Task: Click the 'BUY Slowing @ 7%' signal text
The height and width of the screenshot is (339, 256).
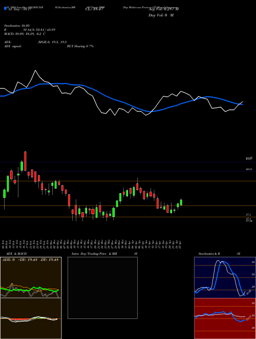Action: [x=80, y=46]
